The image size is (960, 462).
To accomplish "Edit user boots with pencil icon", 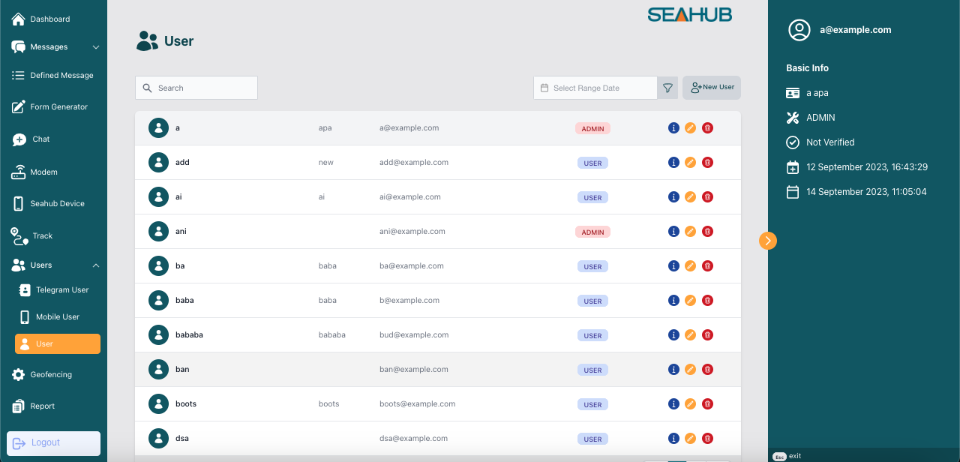I will [x=691, y=404].
